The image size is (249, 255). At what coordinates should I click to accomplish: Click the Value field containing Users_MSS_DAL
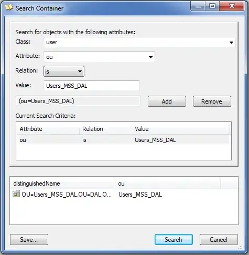coord(92,86)
